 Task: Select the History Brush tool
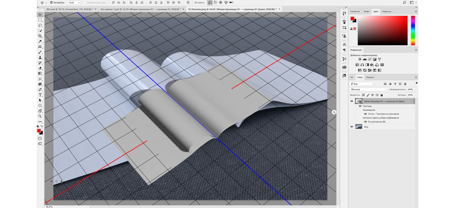point(40,63)
